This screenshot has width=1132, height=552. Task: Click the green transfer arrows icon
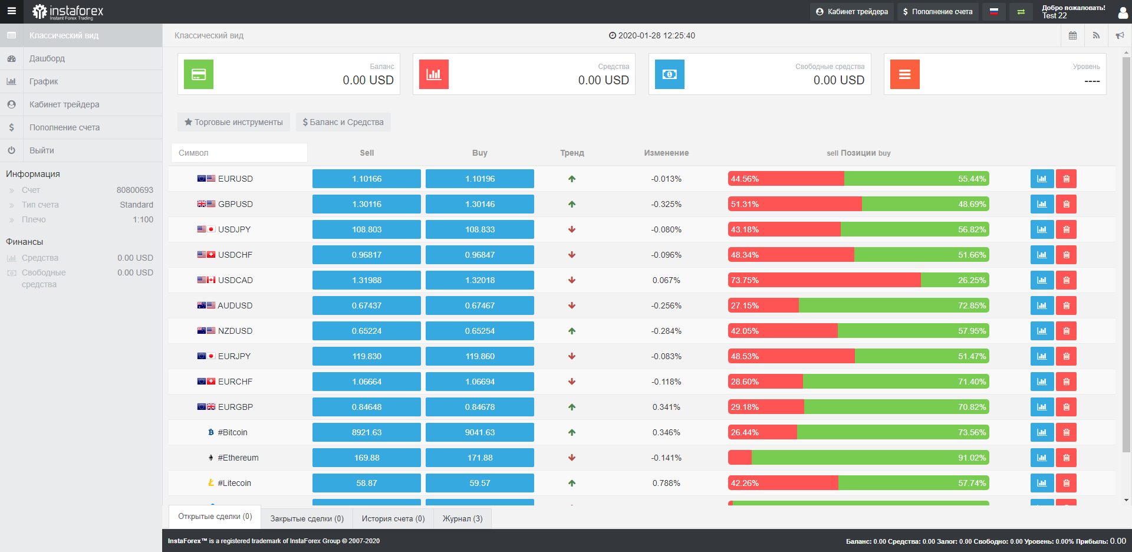pos(1021,11)
